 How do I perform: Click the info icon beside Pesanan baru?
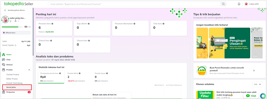coord(52,24)
